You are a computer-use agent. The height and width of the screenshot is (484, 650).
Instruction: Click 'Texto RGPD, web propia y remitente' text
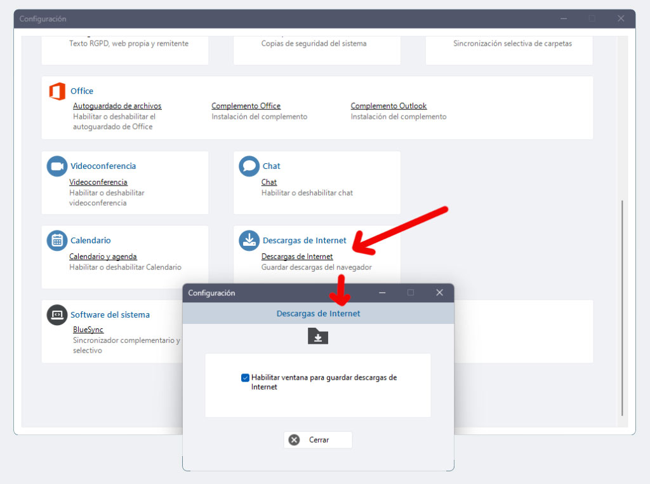(x=129, y=44)
